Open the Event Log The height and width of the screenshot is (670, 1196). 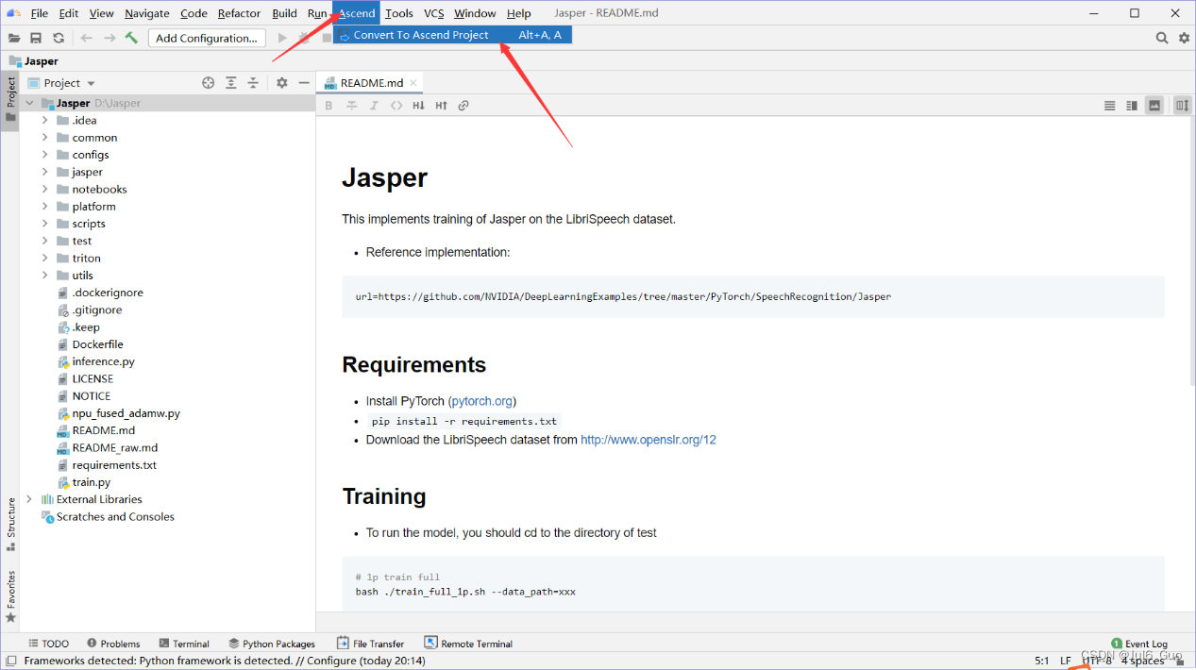click(x=1139, y=644)
